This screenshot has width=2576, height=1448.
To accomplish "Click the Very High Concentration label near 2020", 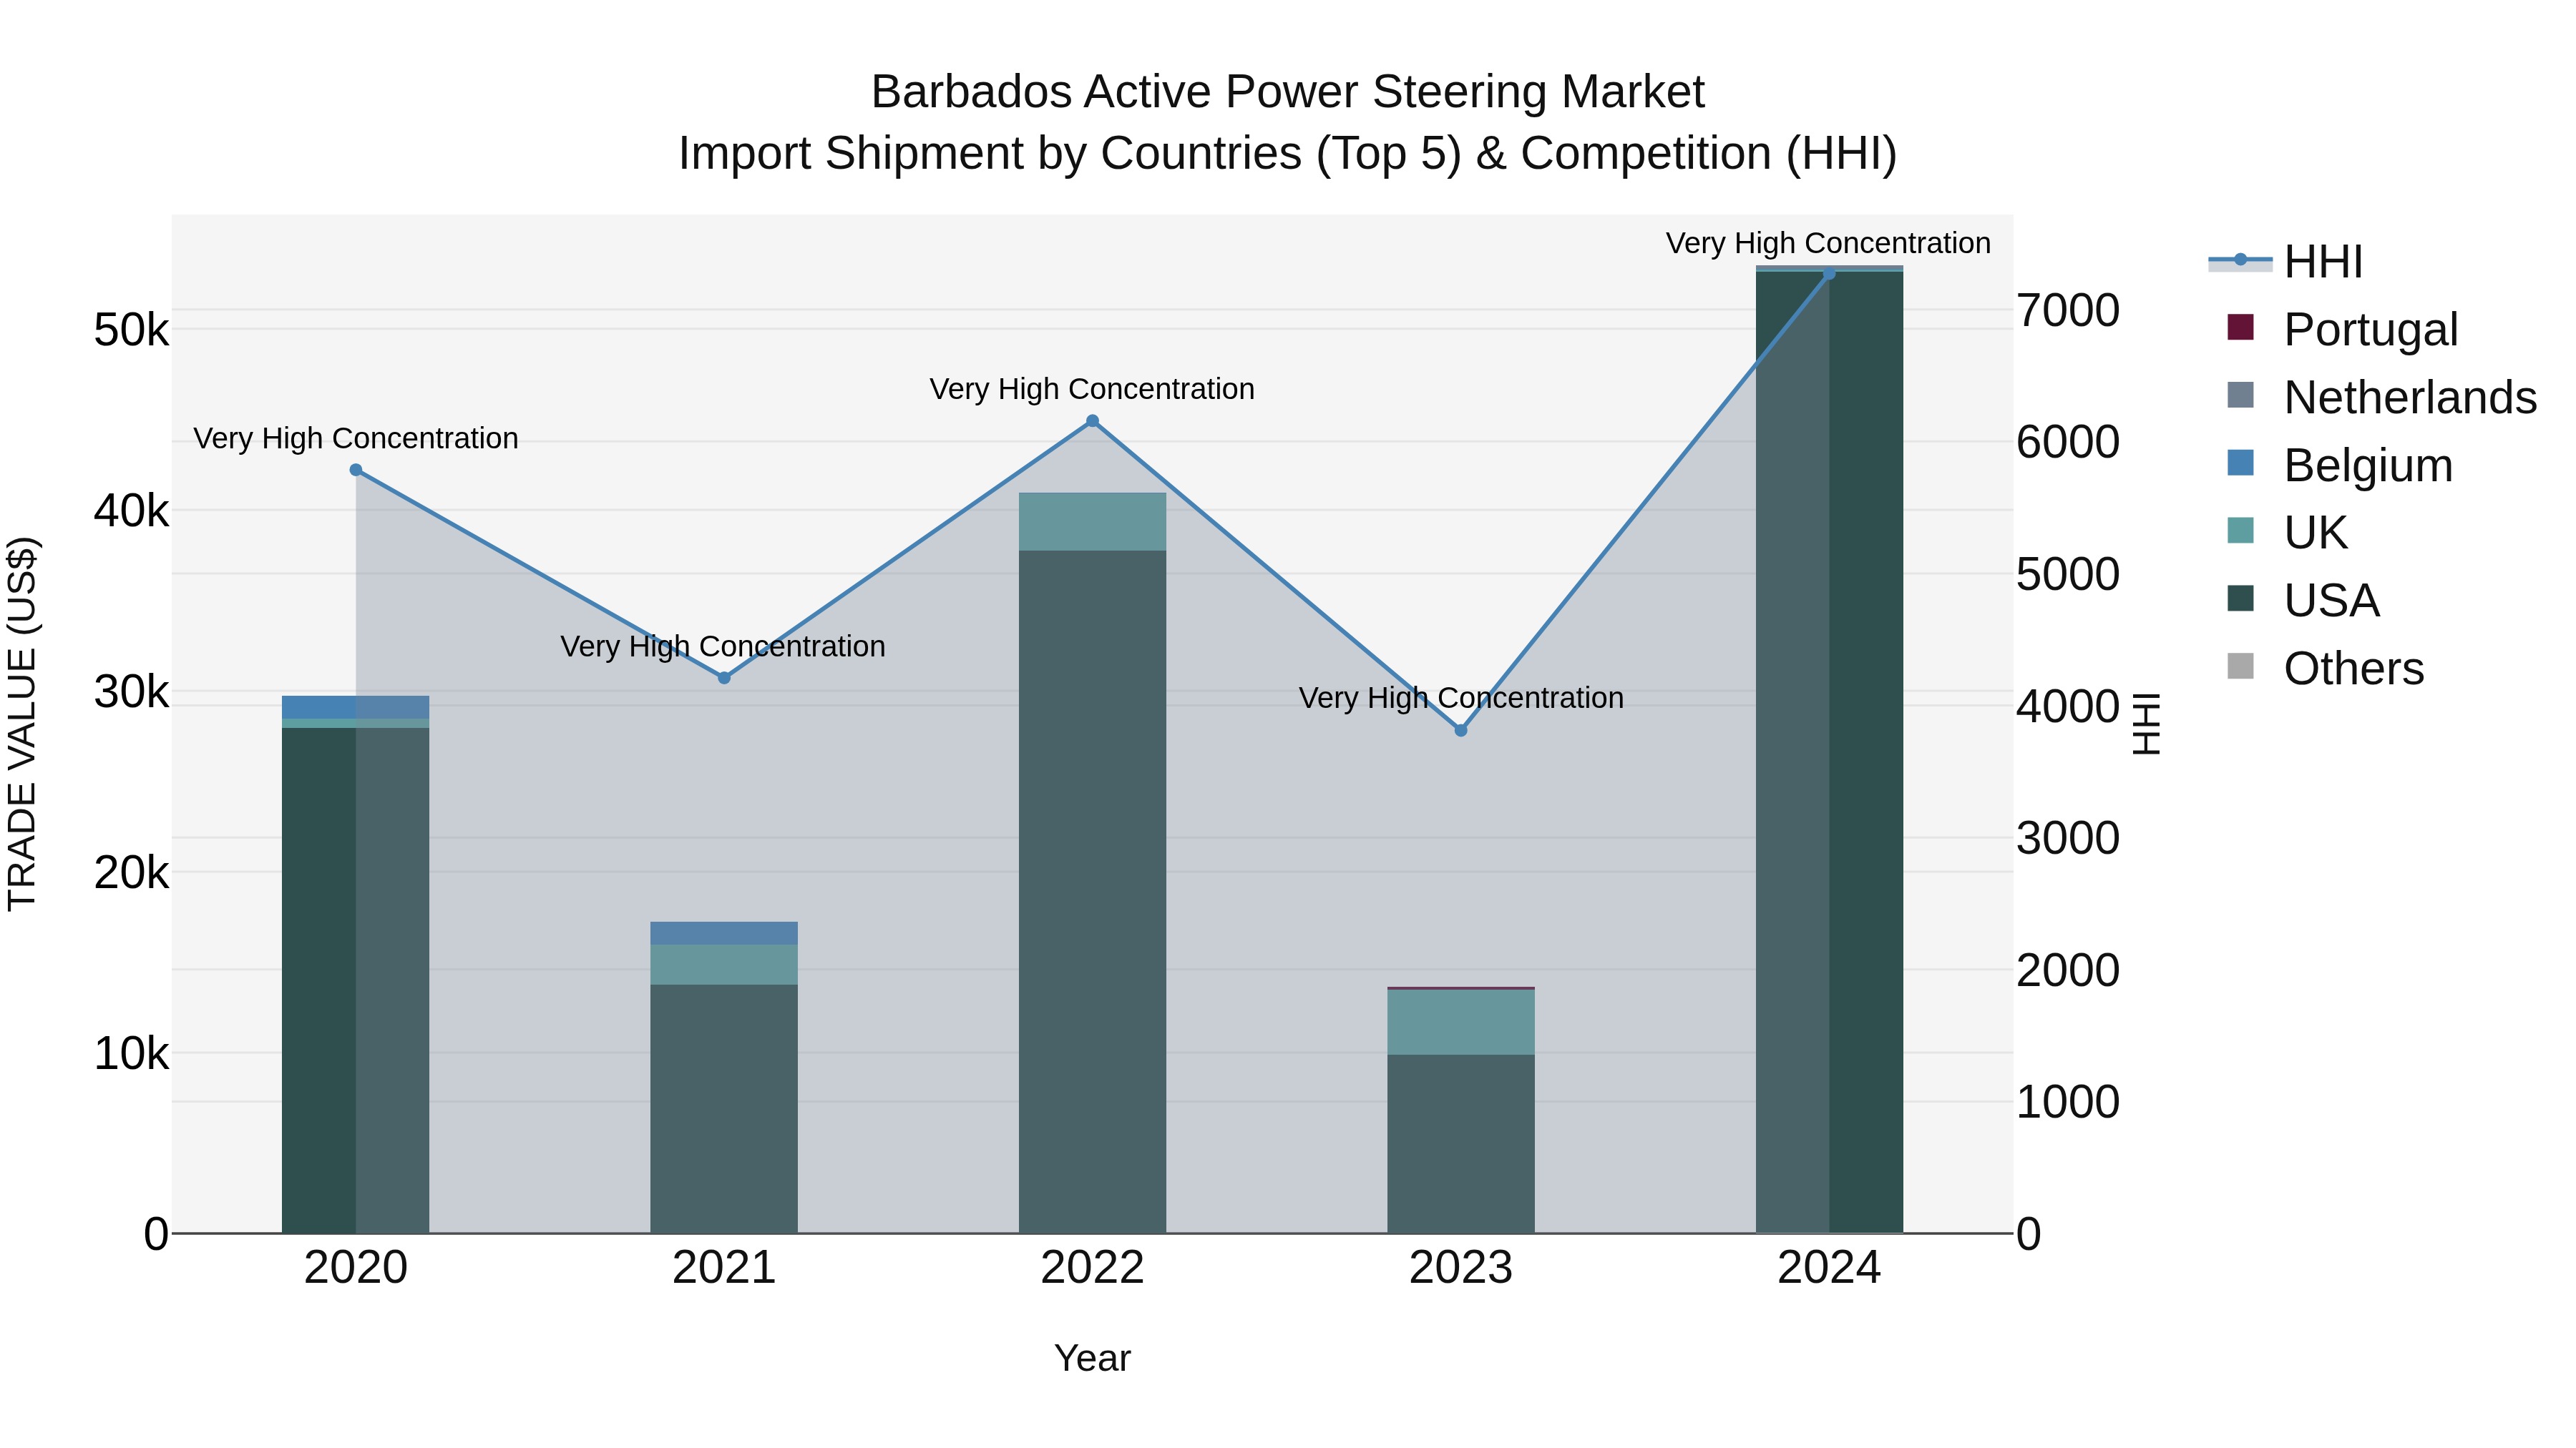I will pyautogui.click(x=356, y=438).
